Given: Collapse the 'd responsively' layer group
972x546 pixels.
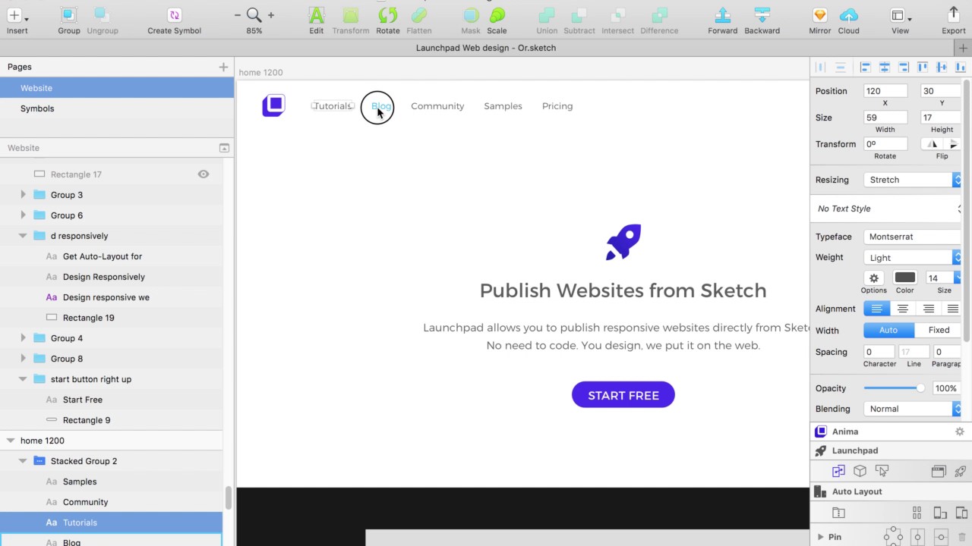Looking at the screenshot, I should tap(23, 235).
